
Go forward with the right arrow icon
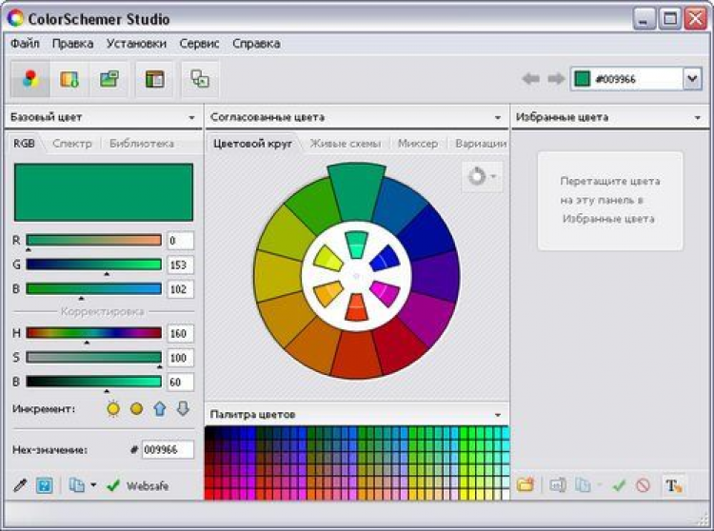coord(556,79)
